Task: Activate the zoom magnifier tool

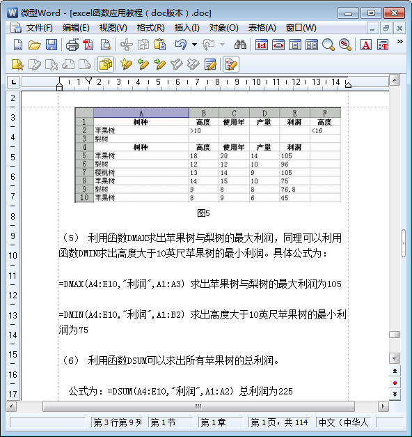Action: coord(328,45)
